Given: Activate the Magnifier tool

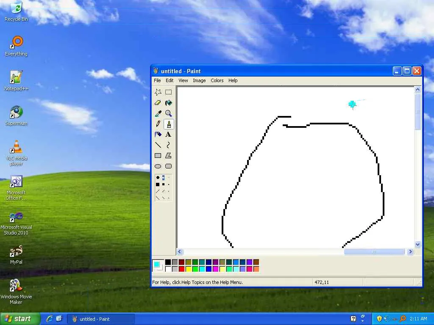Looking at the screenshot, I should tap(169, 113).
